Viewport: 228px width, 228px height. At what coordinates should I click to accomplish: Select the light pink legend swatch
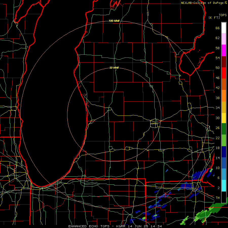point(224,39)
